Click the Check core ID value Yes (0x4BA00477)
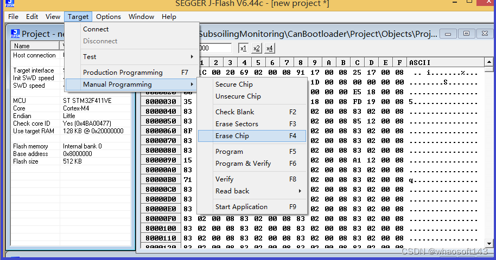This screenshot has height=260, width=496. [x=87, y=123]
